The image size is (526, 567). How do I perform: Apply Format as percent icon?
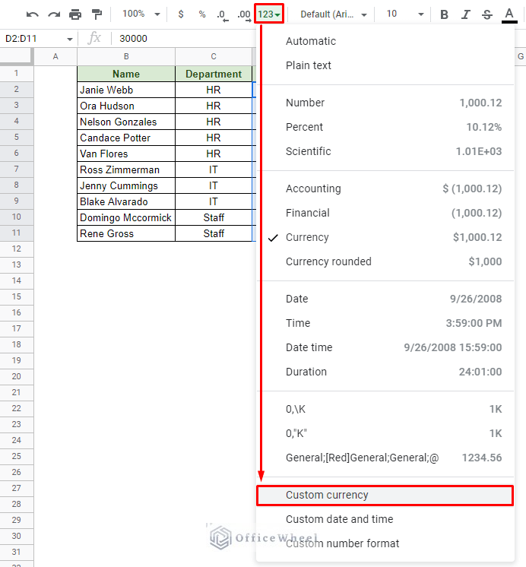click(x=202, y=14)
